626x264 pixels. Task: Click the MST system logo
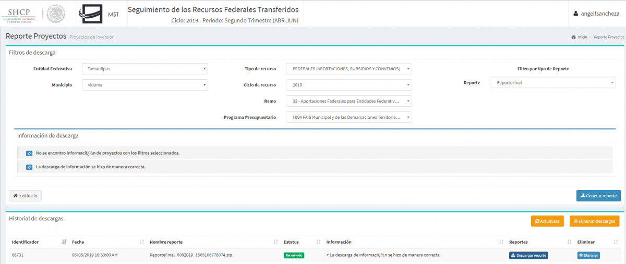click(99, 14)
